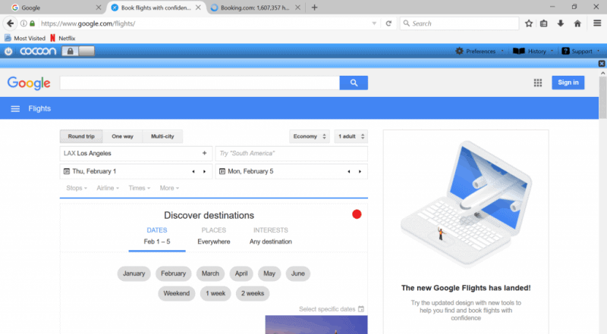This screenshot has width=607, height=334.
Task: Click Select specific dates link
Action: coord(332,309)
